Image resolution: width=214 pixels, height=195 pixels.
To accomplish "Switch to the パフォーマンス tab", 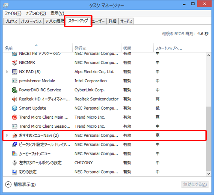I will [31, 21].
